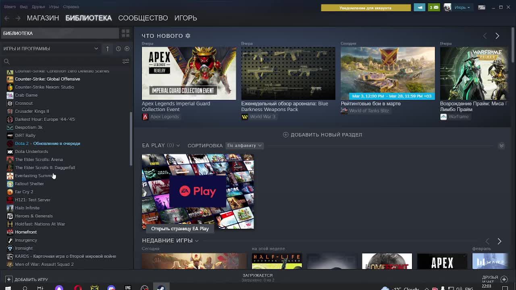Open Blue Darkness Weapons Pack news thumbnail
The width and height of the screenshot is (516, 290).
click(288, 73)
